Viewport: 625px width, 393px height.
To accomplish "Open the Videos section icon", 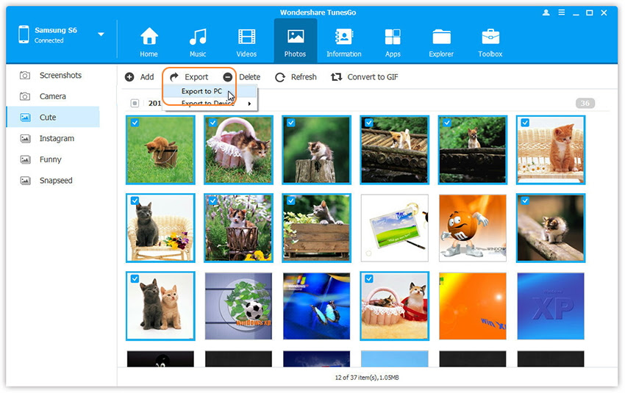I will pos(247,37).
